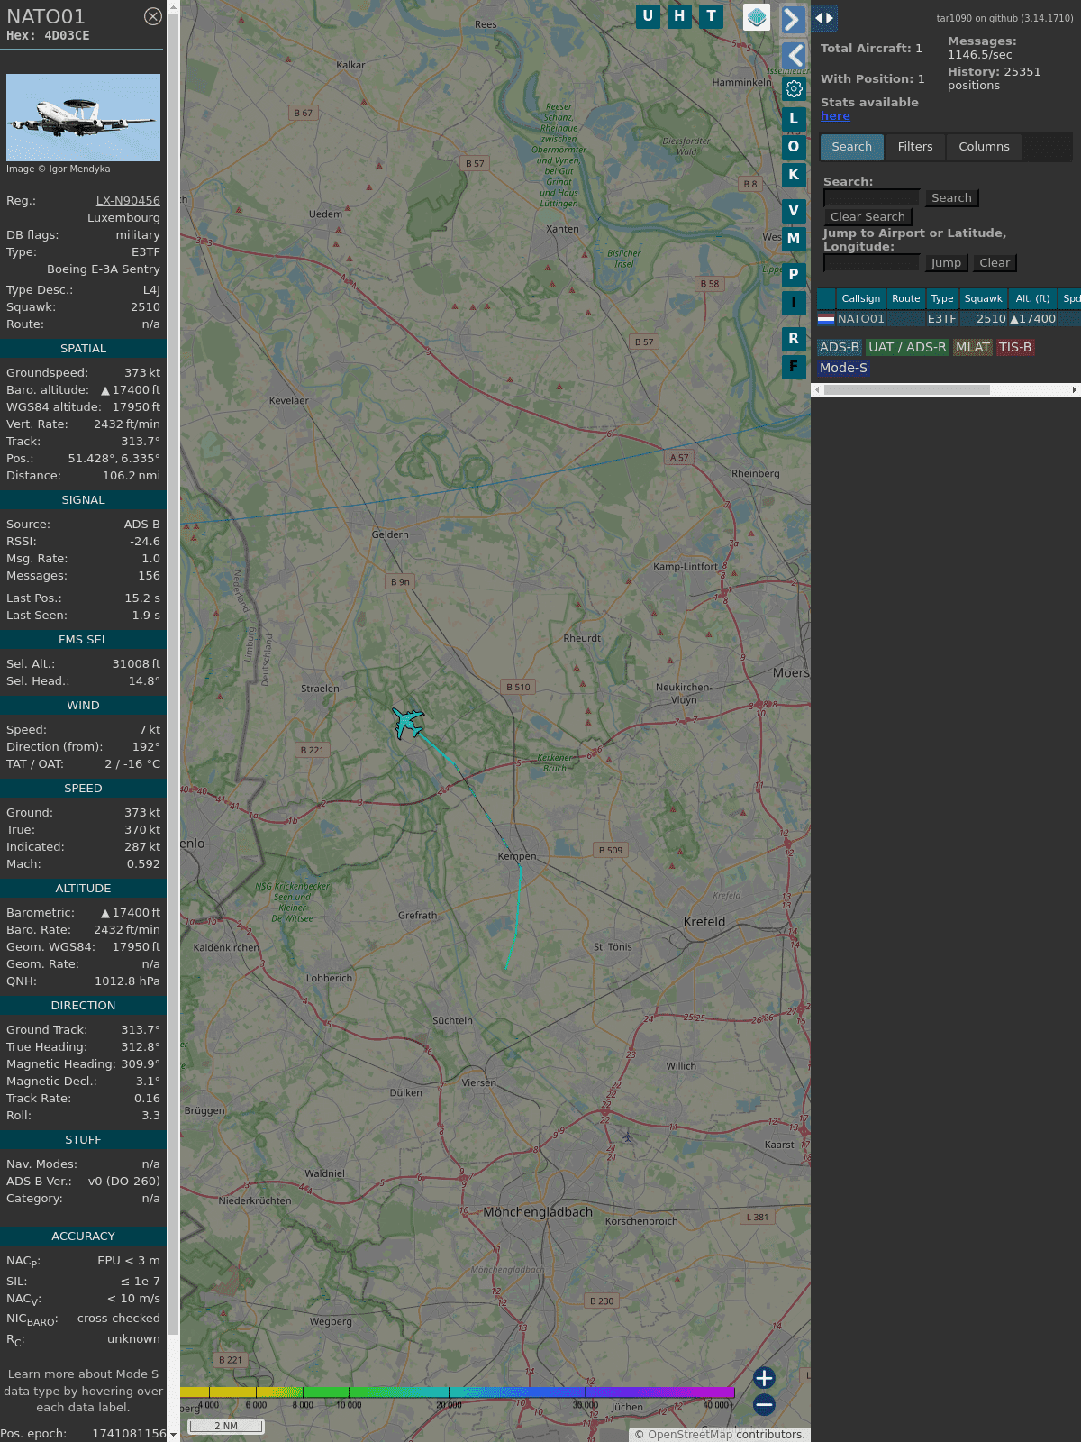1081x1442 pixels.
Task: Open settings gear on map
Action: coord(794,88)
